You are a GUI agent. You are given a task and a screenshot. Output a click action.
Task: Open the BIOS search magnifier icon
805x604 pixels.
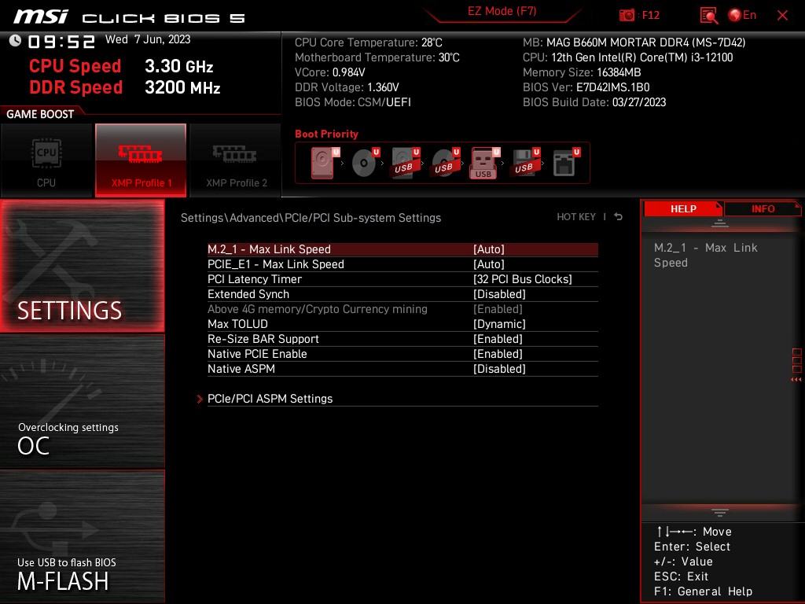708,16
